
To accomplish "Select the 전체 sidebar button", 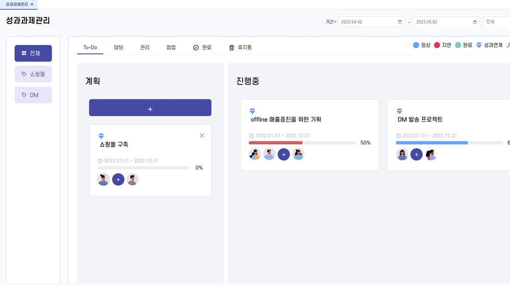I will pyautogui.click(x=33, y=53).
